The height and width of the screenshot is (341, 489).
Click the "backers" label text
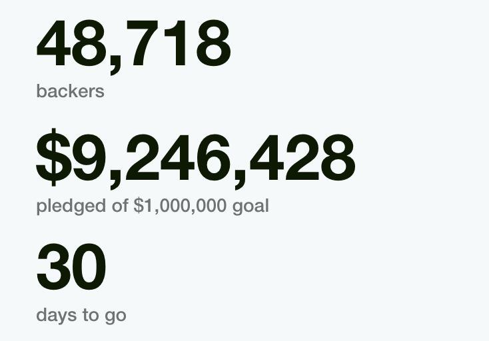[70, 91]
